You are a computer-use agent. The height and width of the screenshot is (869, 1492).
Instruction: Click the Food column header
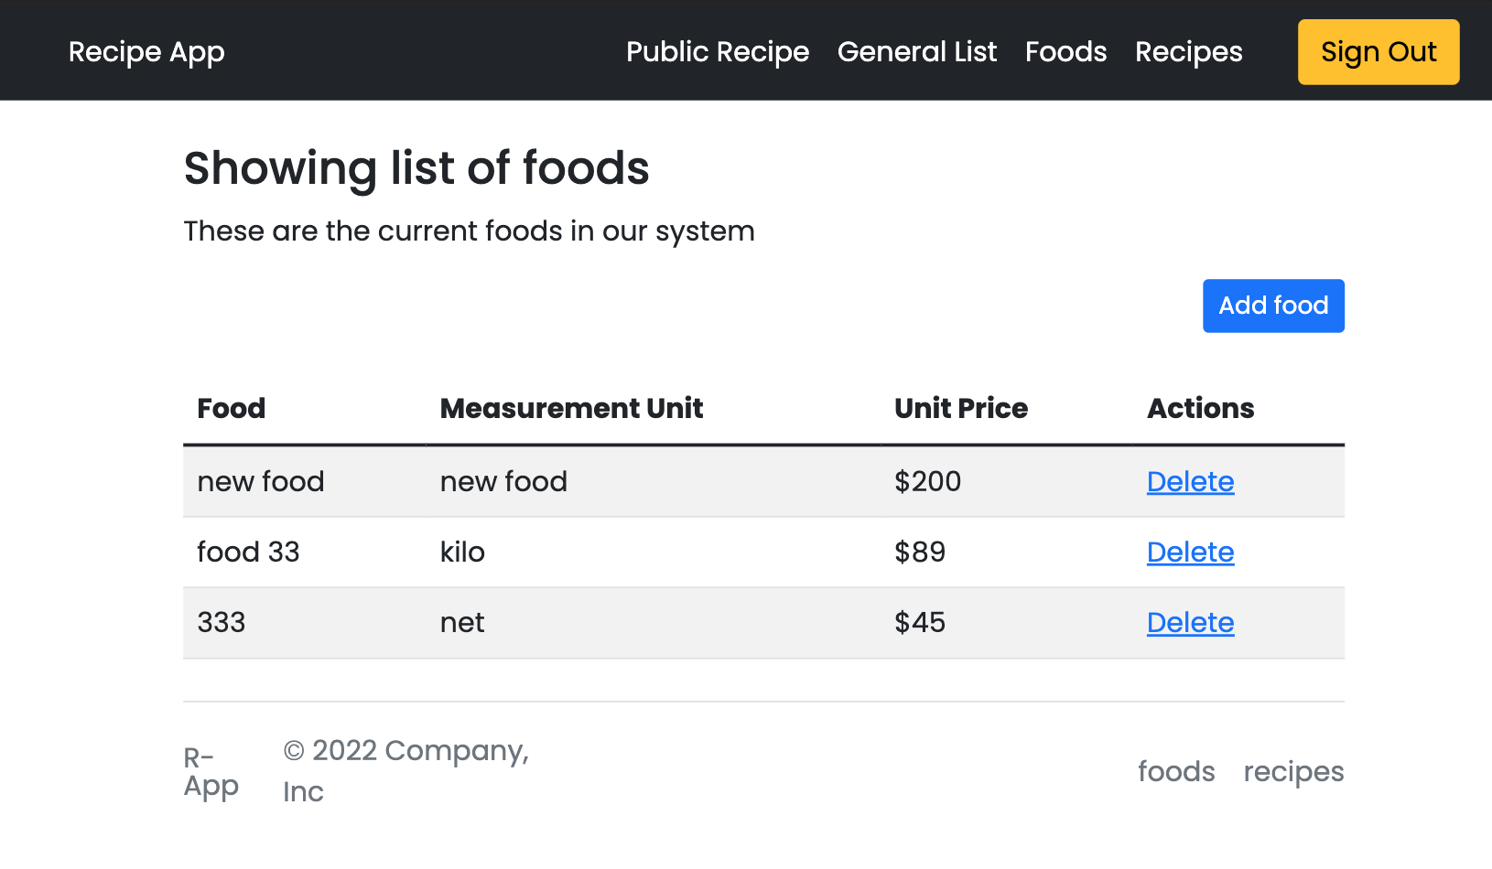point(232,408)
